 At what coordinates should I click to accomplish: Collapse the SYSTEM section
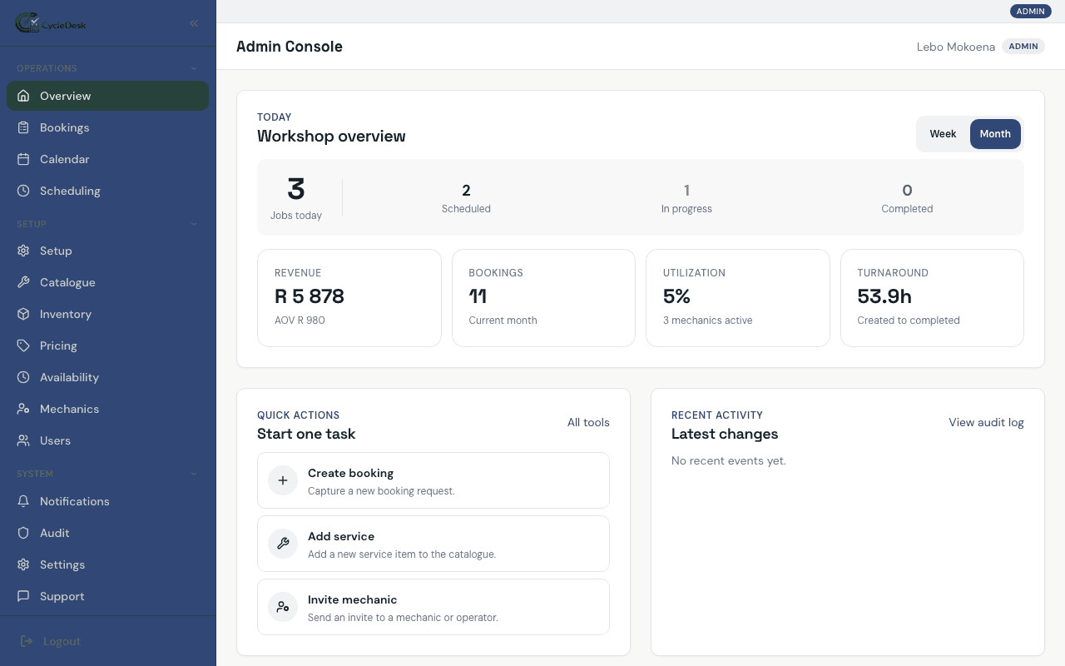tap(193, 473)
